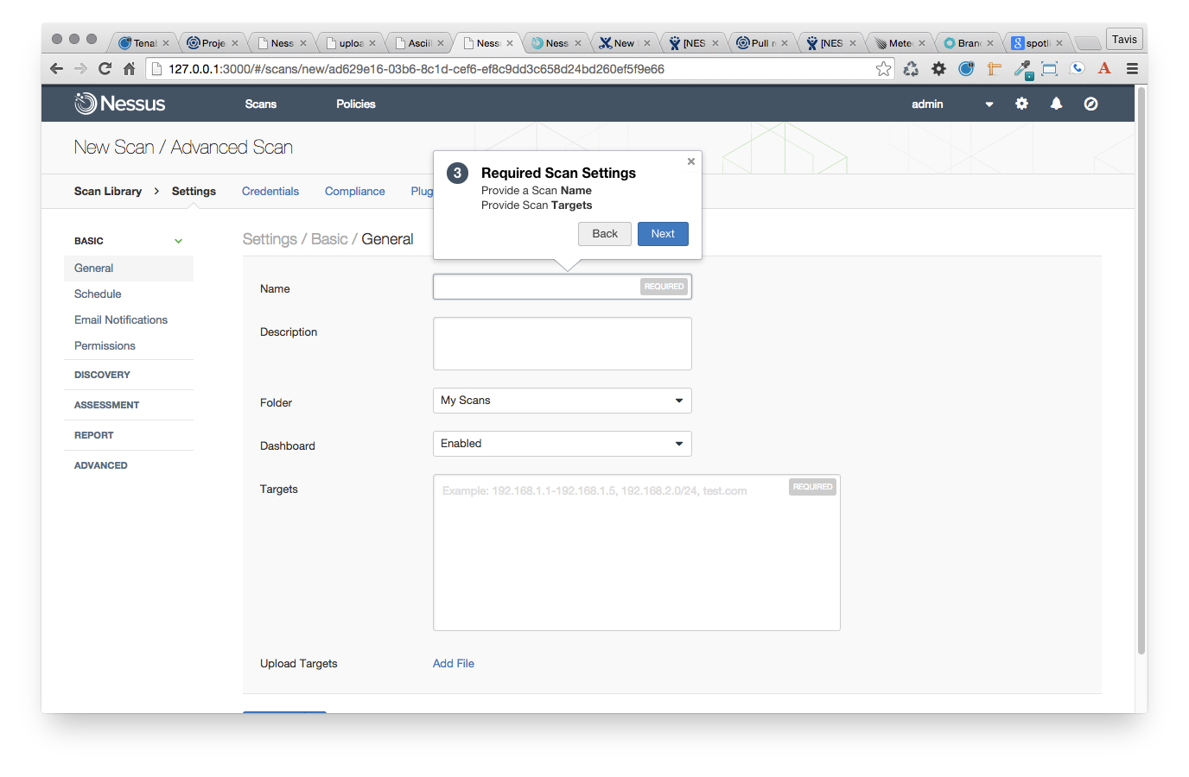This screenshot has width=1189, height=777.
Task: Collapse the BASIC section chevron
Action: point(179,241)
